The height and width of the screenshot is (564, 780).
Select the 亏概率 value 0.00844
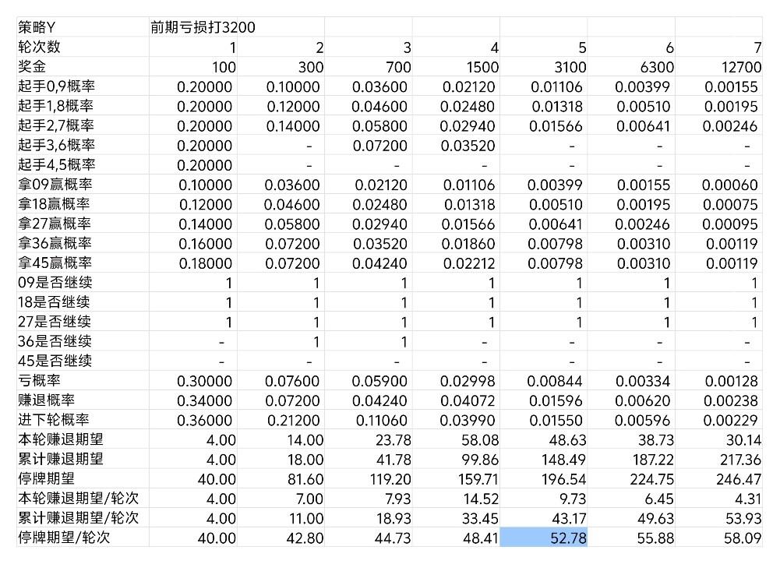[555, 382]
